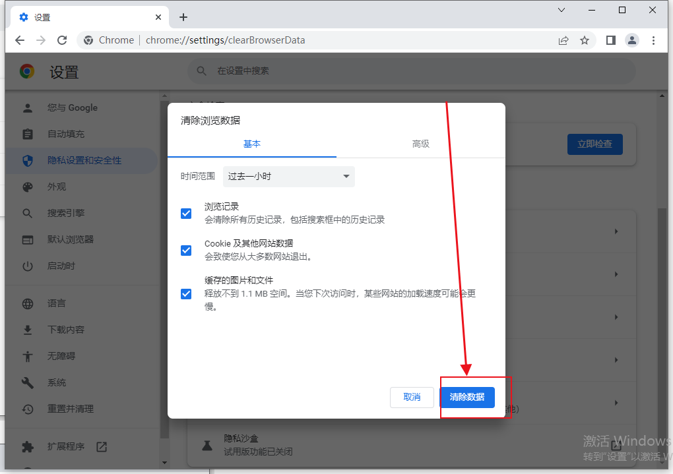
Task: Reload the settings page
Action: click(x=62, y=40)
